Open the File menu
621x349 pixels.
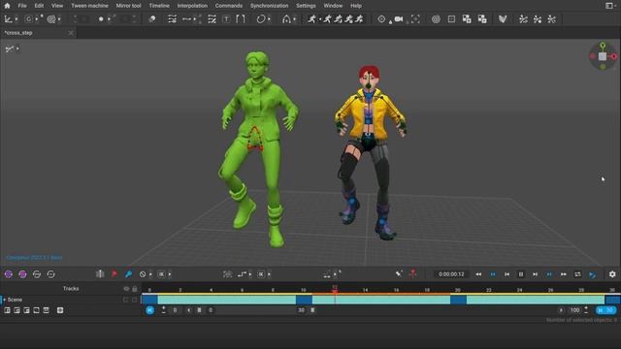pyautogui.click(x=22, y=6)
